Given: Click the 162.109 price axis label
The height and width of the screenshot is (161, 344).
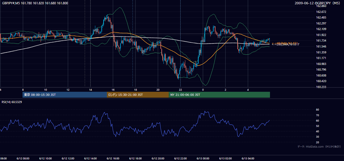Looking at the screenshot, I should coord(321,29).
